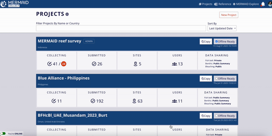Screen dimensions: 272x136
Task: Open the Blue Alliance - Philippines project title
Action: (64, 78)
